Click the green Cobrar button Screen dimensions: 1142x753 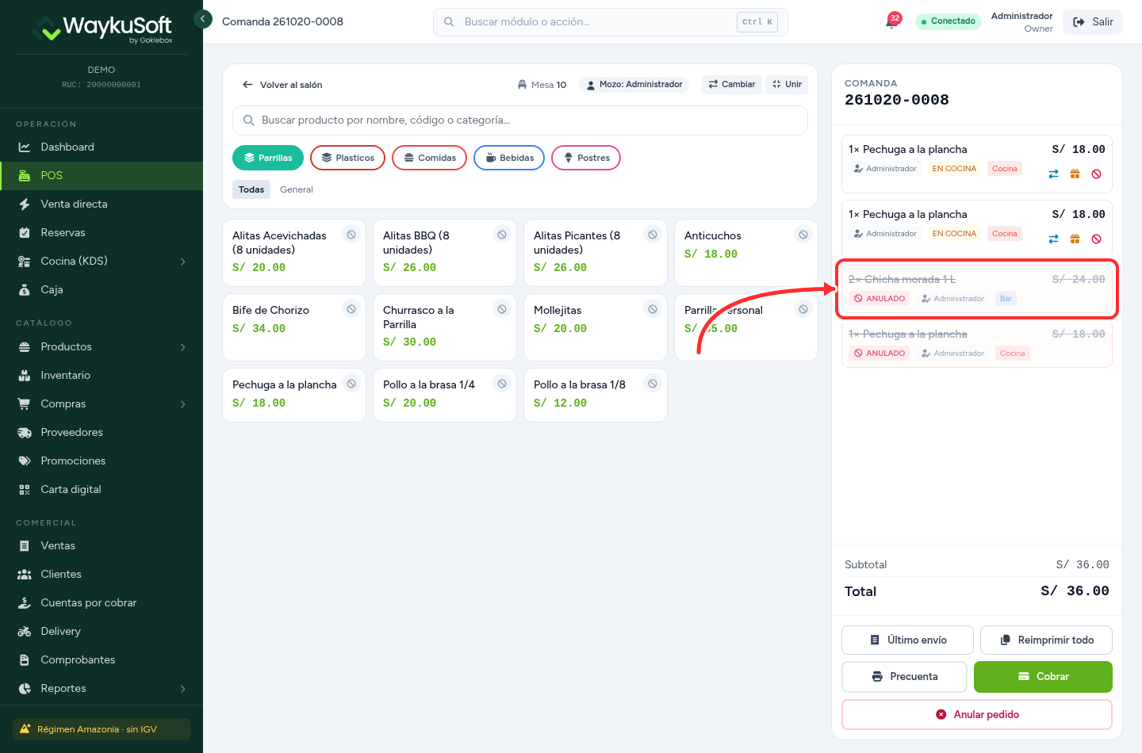point(1043,677)
